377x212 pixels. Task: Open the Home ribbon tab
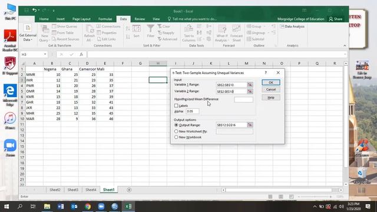[x=44, y=19]
